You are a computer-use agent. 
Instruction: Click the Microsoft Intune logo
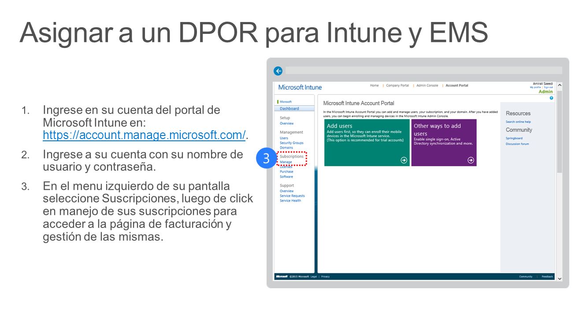(300, 87)
